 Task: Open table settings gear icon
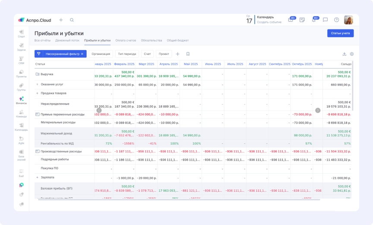pos(352,54)
